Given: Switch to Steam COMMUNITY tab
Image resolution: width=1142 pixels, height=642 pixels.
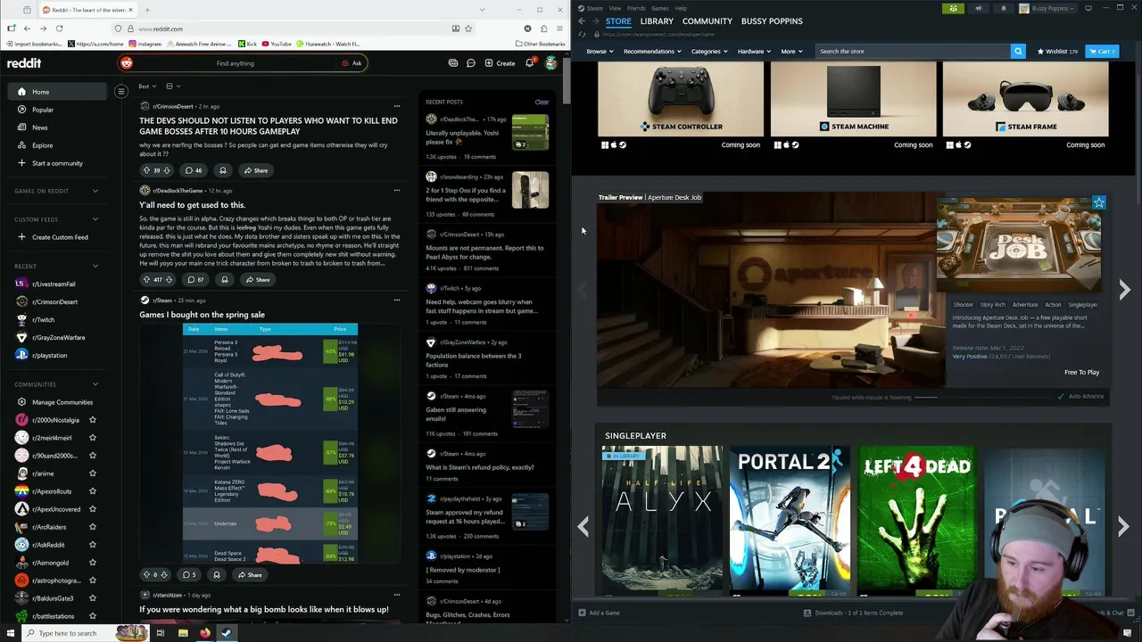Looking at the screenshot, I should 708,21.
